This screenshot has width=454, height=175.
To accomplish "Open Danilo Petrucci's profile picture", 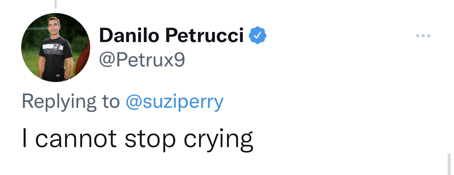I will pyautogui.click(x=56, y=48).
